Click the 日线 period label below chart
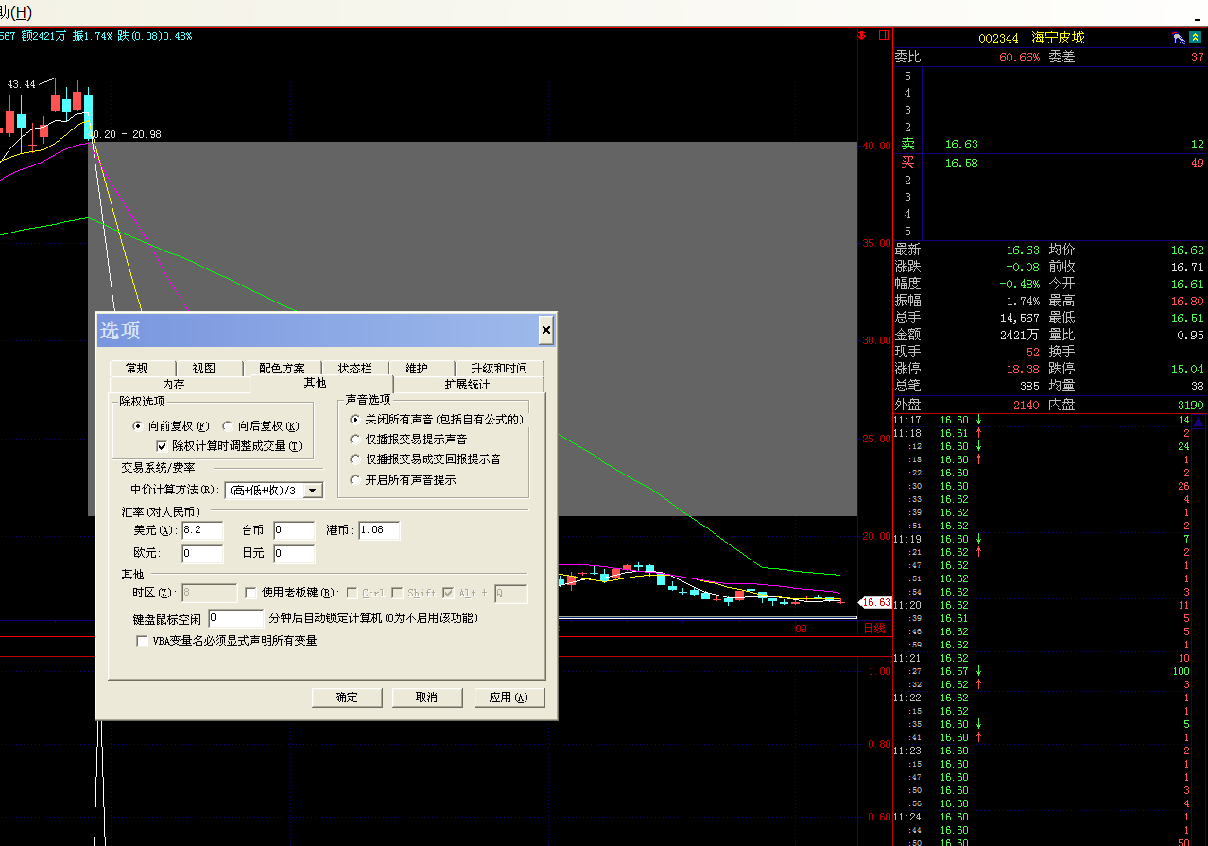The width and height of the screenshot is (1208, 846). (875, 629)
